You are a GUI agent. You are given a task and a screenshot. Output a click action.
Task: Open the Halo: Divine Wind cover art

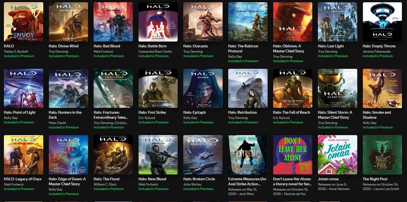pyautogui.click(x=68, y=22)
